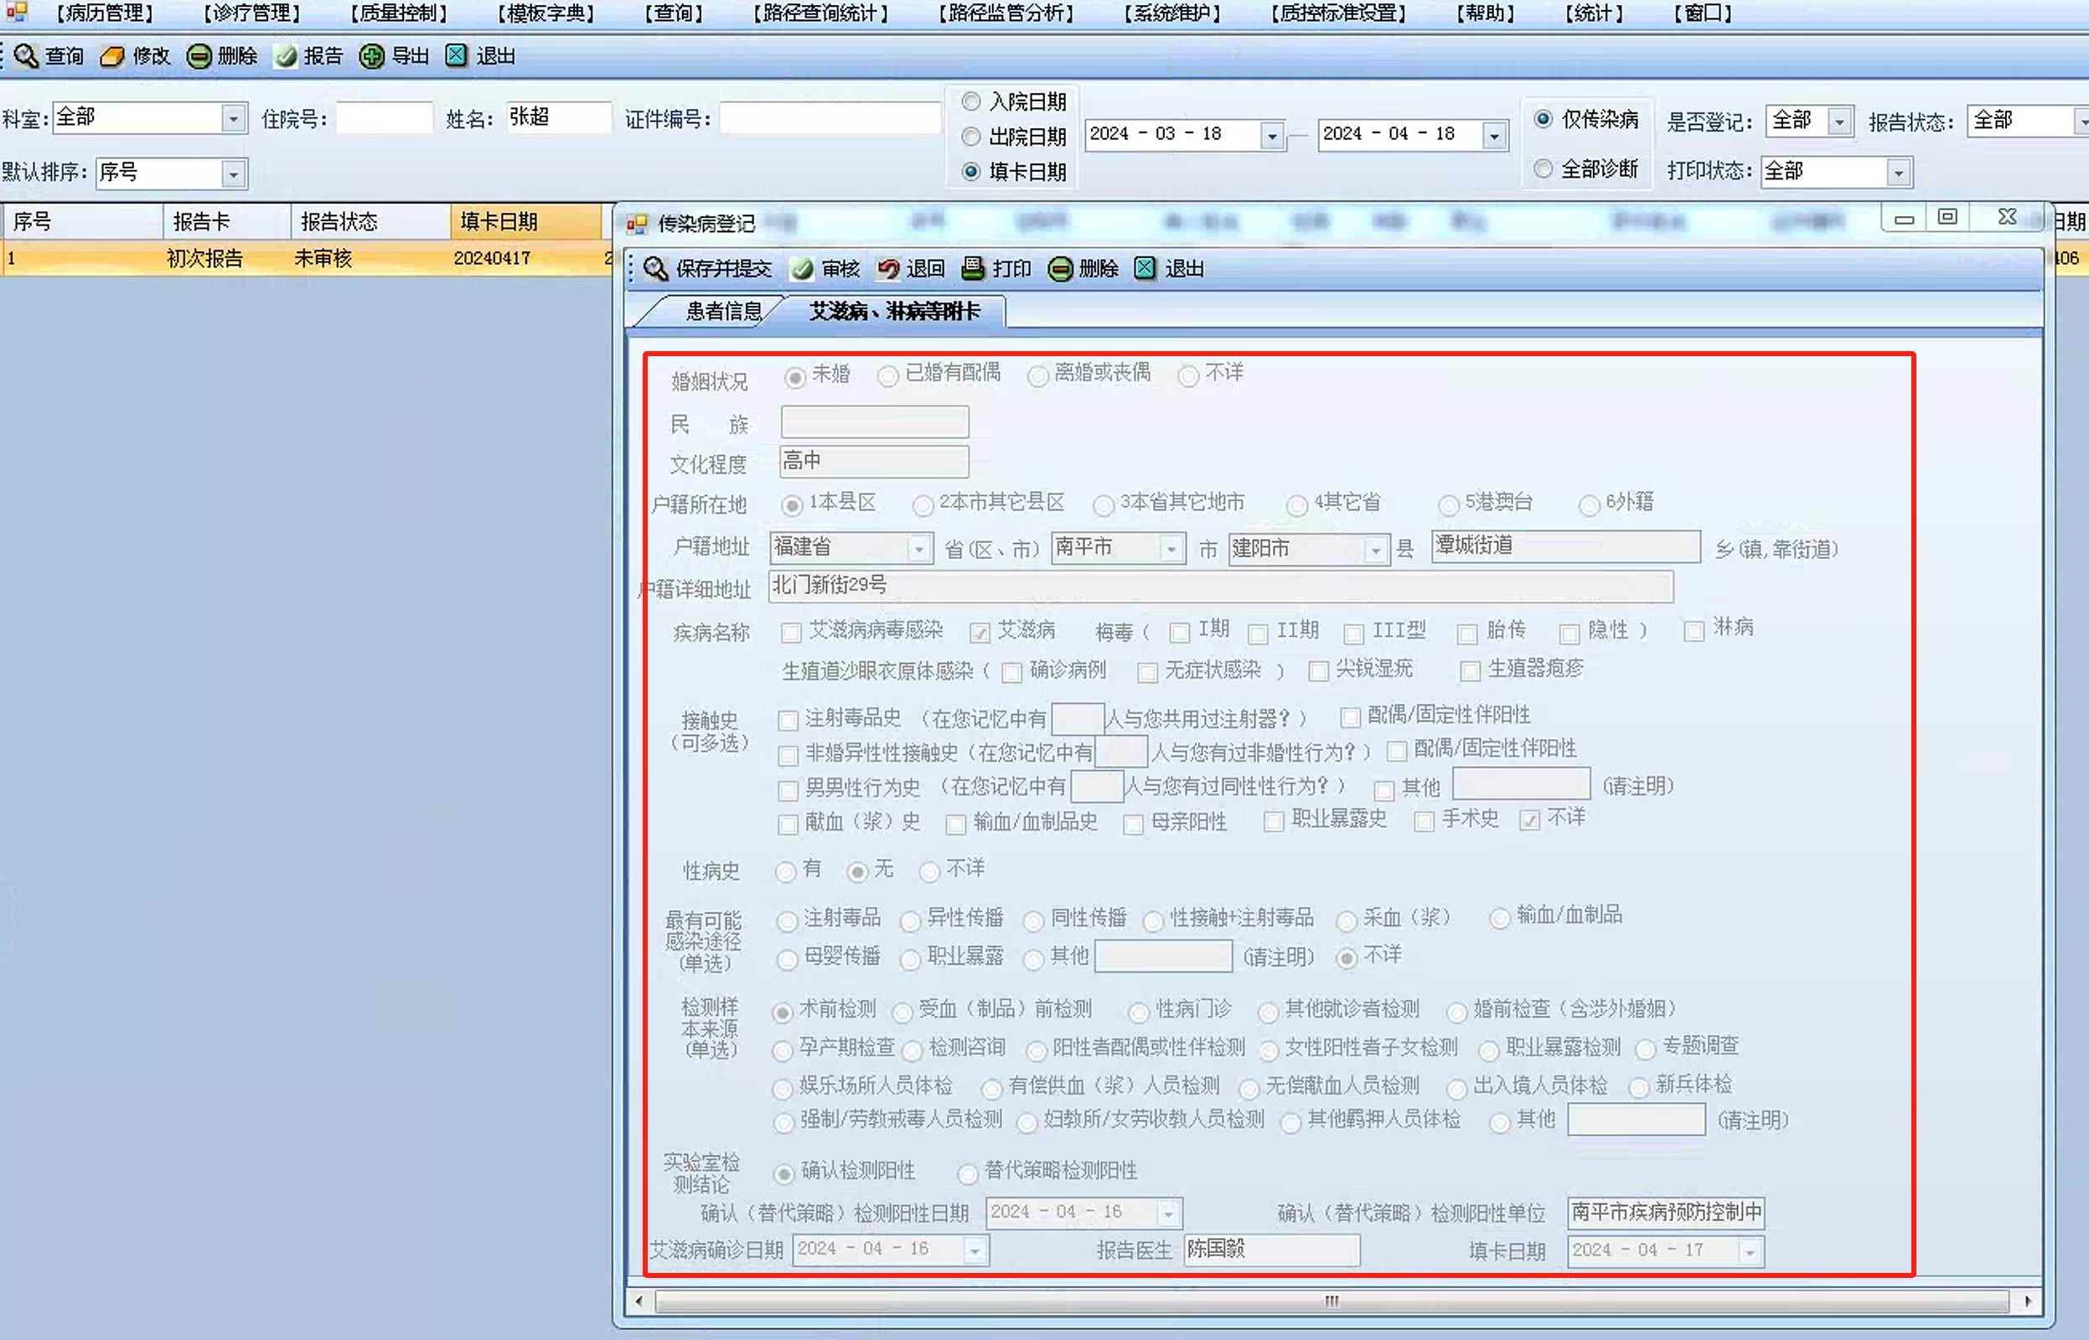
Task: Select the 入院日期 radio button
Action: pyautogui.click(x=971, y=101)
